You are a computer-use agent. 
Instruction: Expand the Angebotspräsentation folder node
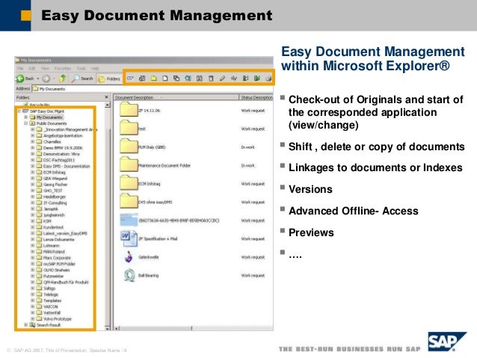click(32, 136)
